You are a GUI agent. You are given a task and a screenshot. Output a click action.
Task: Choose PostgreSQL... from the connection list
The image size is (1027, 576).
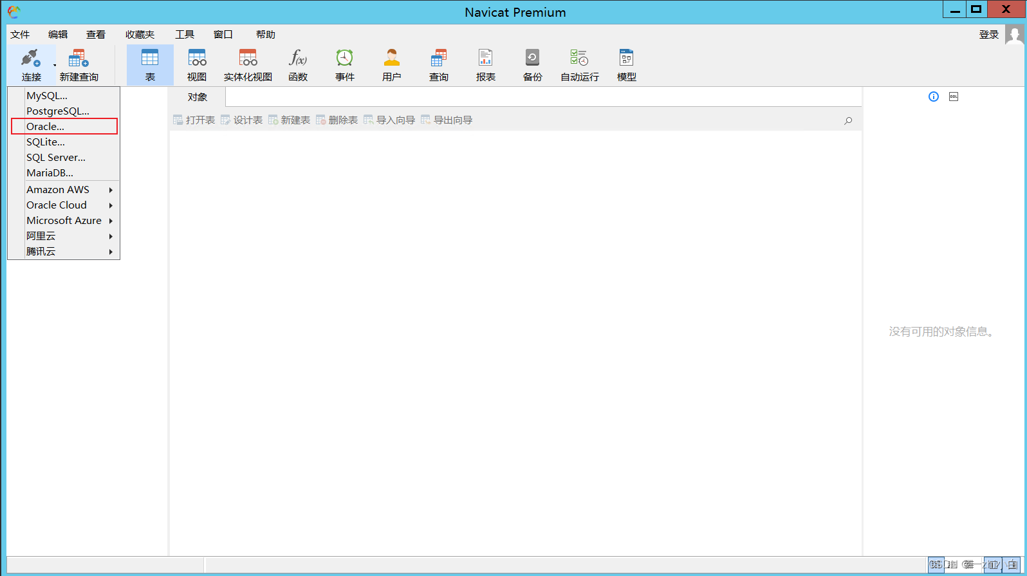pyautogui.click(x=64, y=111)
